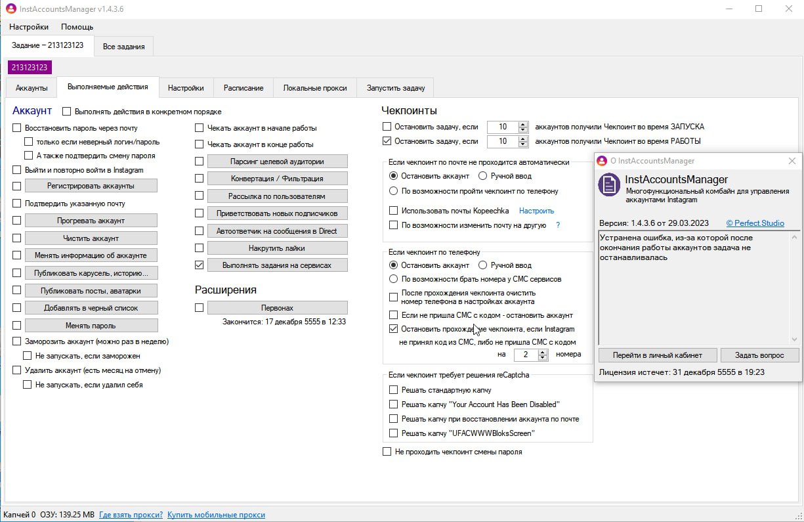Click Перейти в личный кабинет button

pos(657,355)
